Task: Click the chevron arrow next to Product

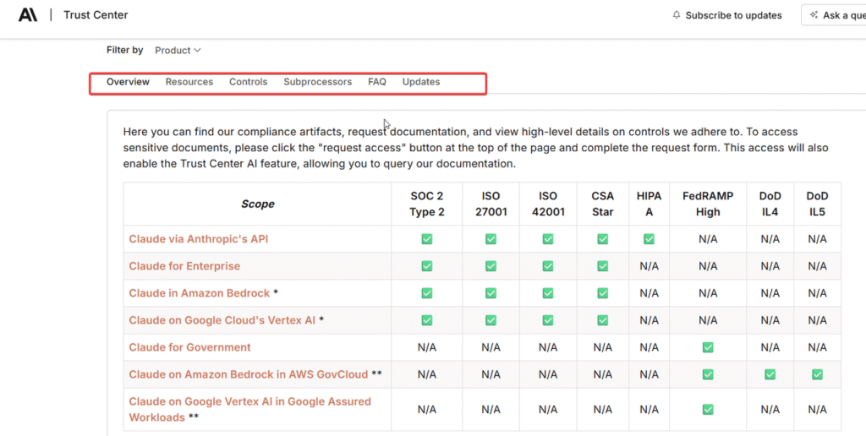Action: (198, 51)
